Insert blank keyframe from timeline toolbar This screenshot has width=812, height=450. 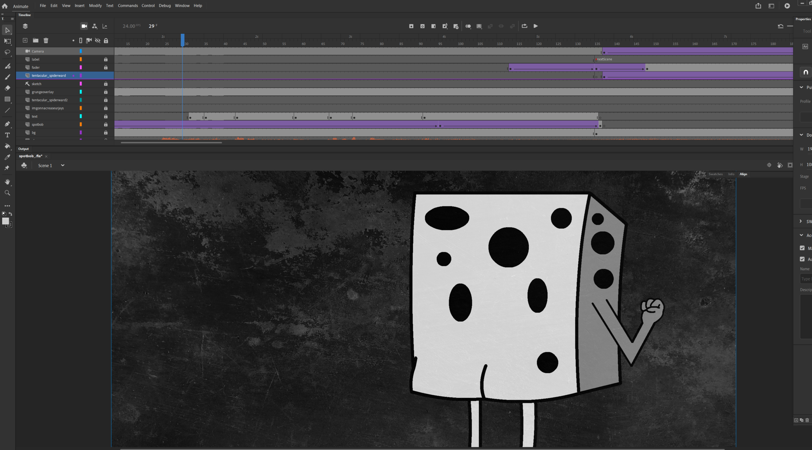click(x=422, y=26)
